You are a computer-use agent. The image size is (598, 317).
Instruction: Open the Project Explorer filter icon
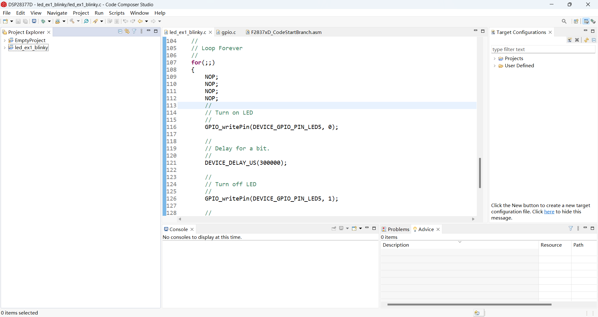[x=134, y=31]
